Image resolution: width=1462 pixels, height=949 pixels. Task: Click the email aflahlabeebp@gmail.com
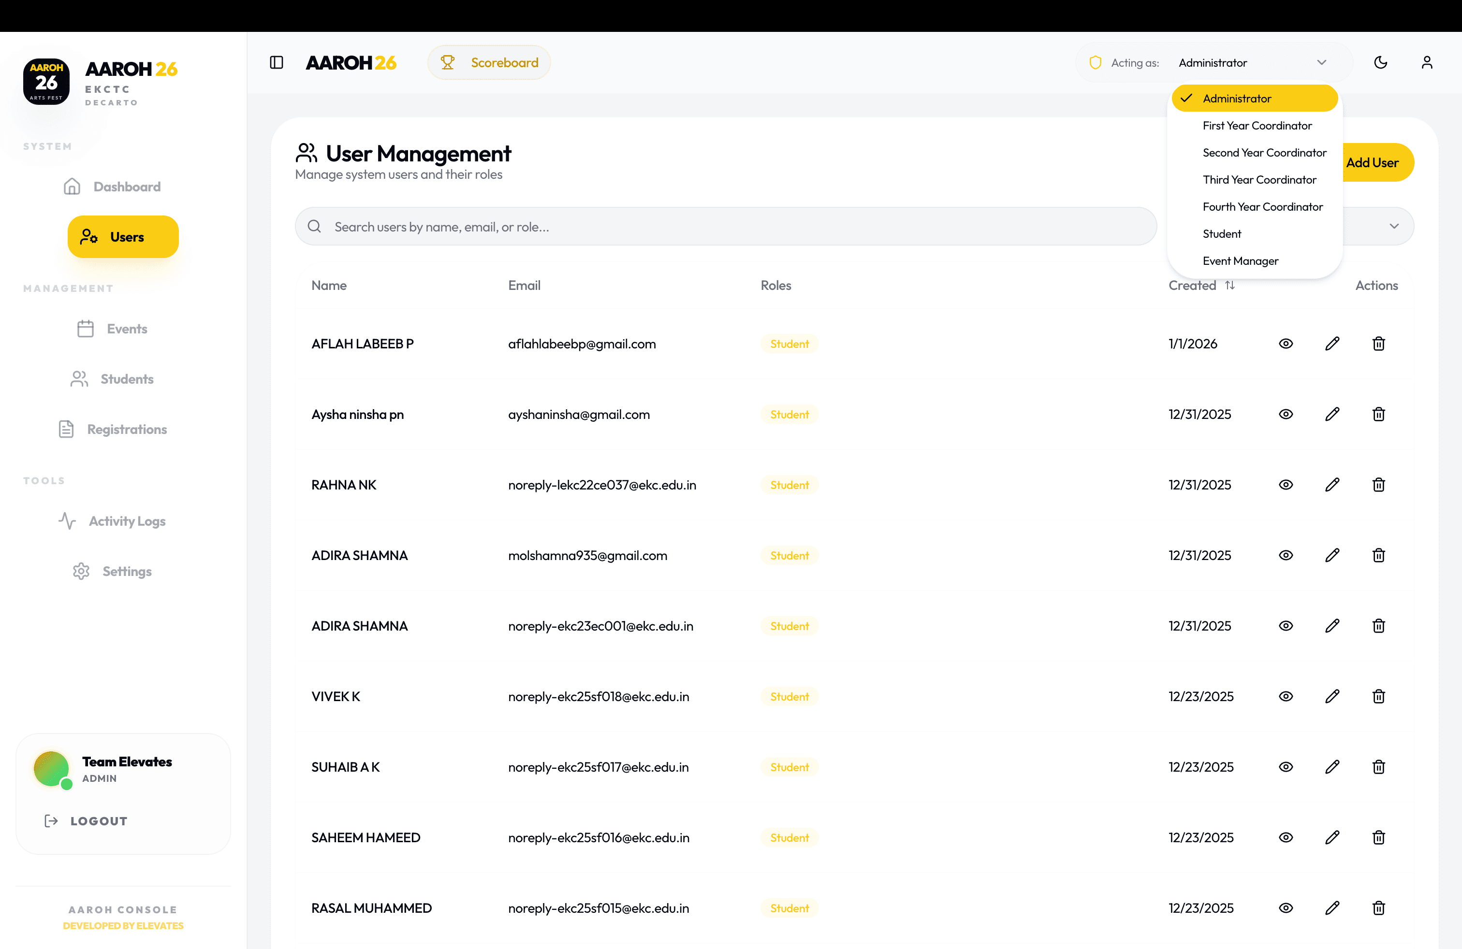(582, 344)
